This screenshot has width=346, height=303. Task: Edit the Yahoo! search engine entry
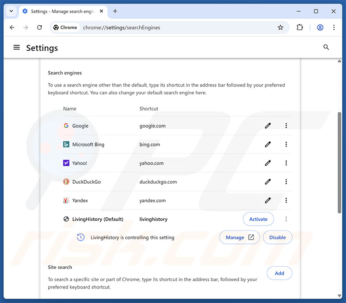tap(268, 163)
